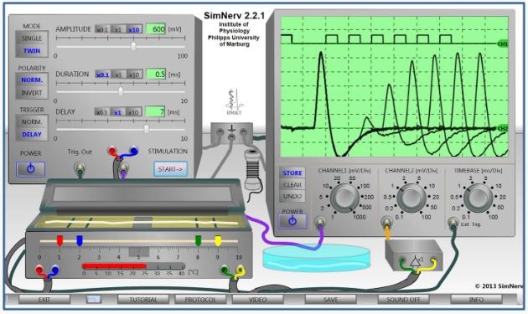The image size is (528, 314).
Task: Click the Ext. Trig input jack
Action: pos(453,222)
